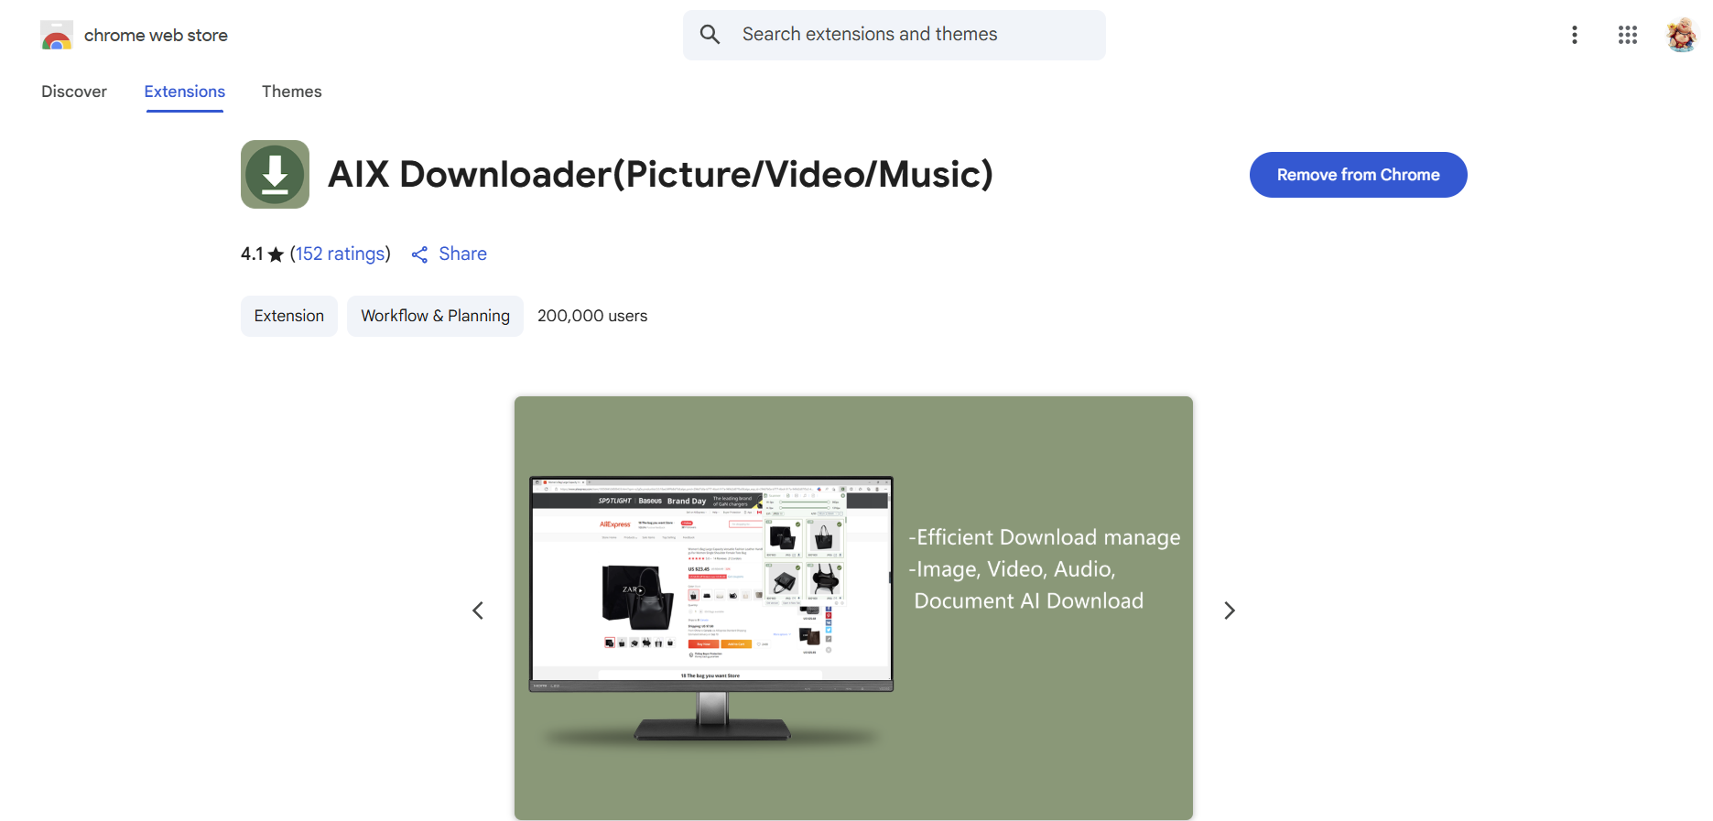The height and width of the screenshot is (821, 1713).
Task: Select the Extensions tab
Action: (x=184, y=92)
